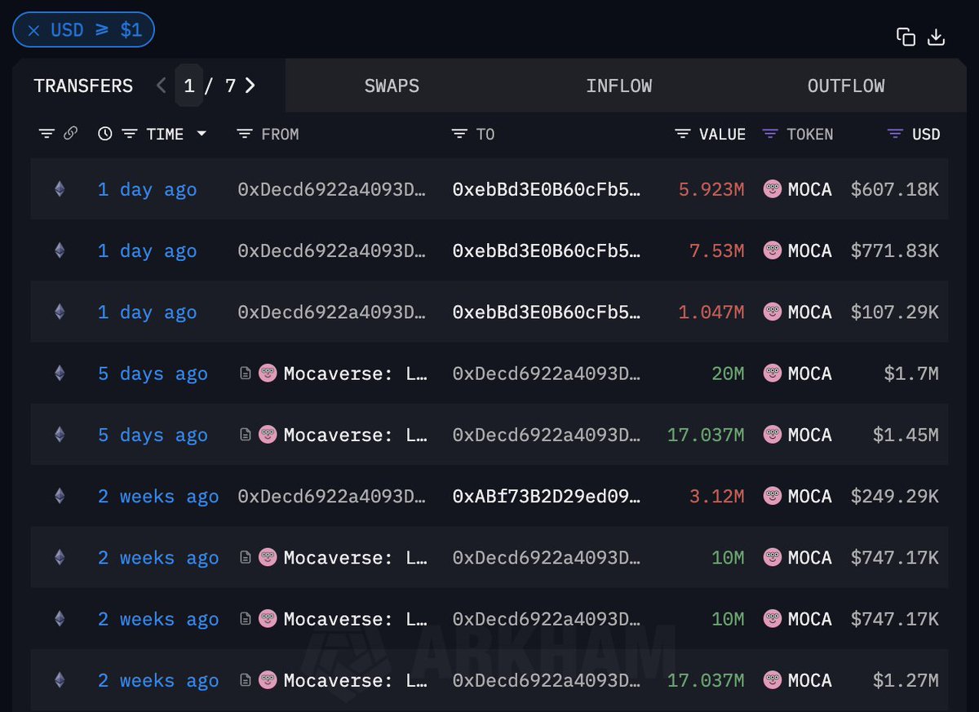The width and height of the screenshot is (979, 712).
Task: Open the USD column filter
Action: coord(896,134)
